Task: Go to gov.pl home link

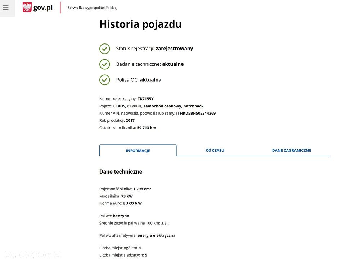Action: point(43,8)
